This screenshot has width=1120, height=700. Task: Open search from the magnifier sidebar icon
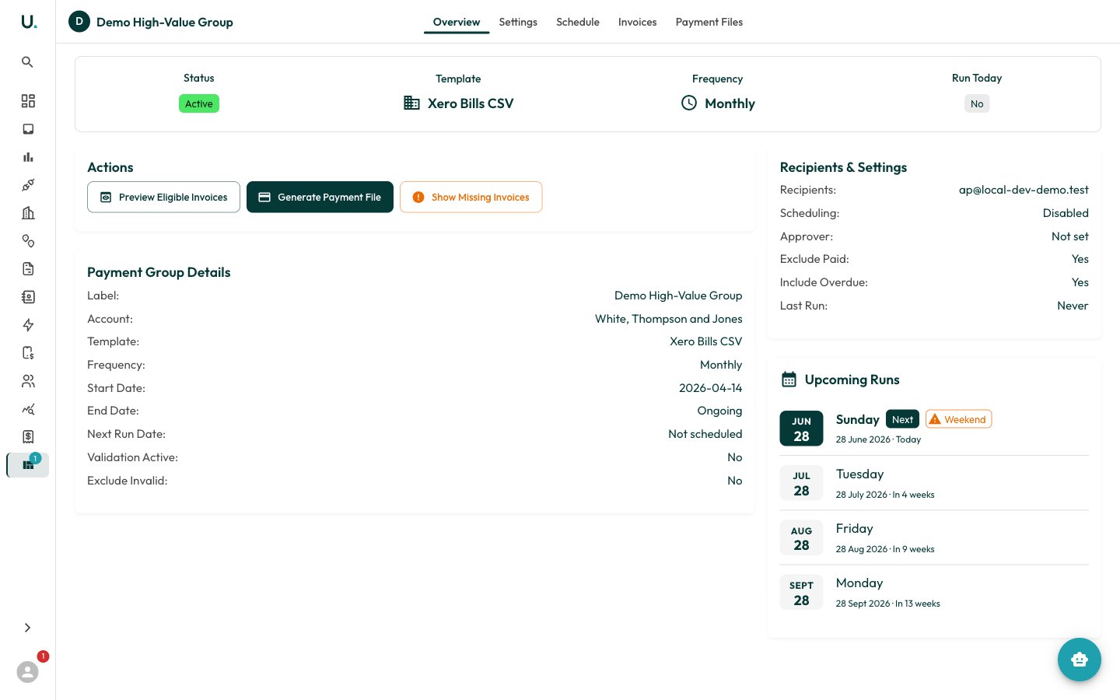coord(27,62)
